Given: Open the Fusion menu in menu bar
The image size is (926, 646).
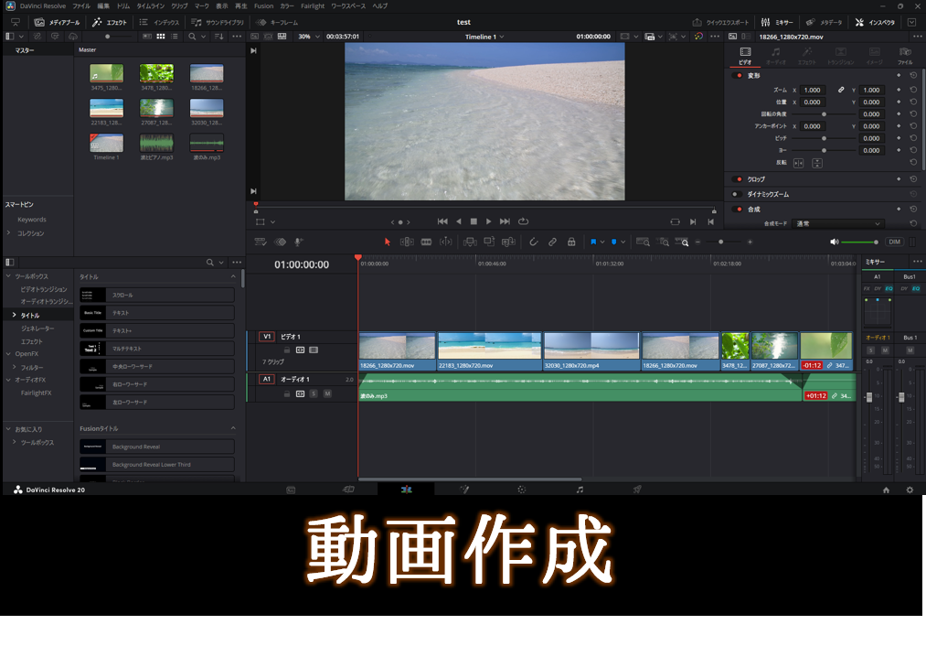Looking at the screenshot, I should (263, 5).
